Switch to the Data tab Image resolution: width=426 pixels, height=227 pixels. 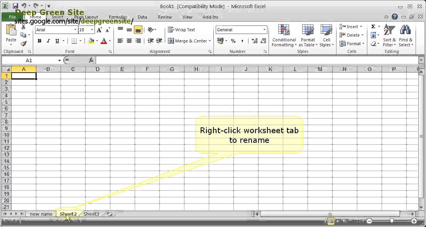[142, 17]
